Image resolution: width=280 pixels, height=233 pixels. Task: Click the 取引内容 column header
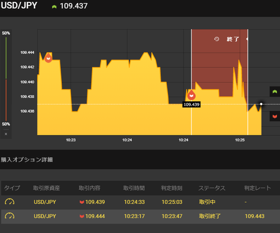[x=89, y=188]
